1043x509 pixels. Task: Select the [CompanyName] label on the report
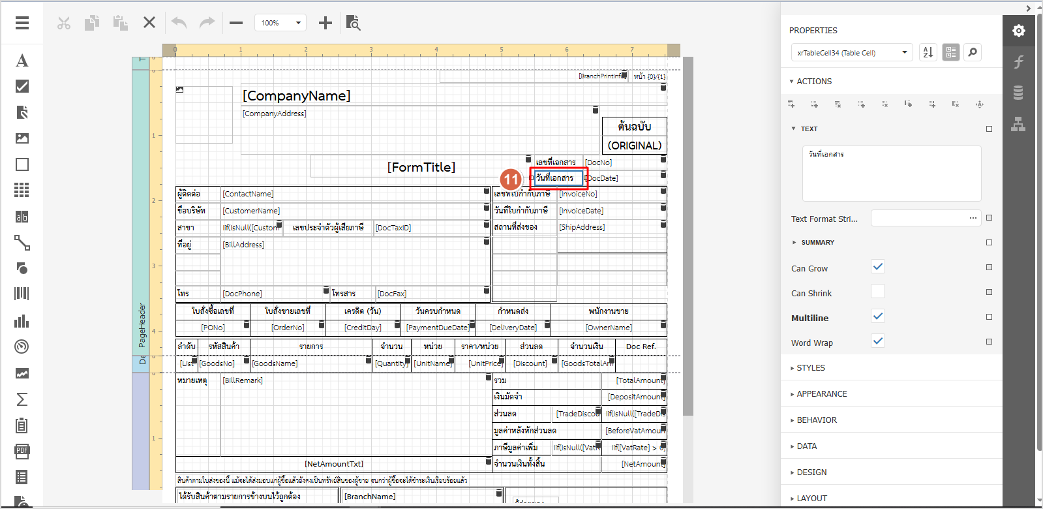pyautogui.click(x=297, y=96)
